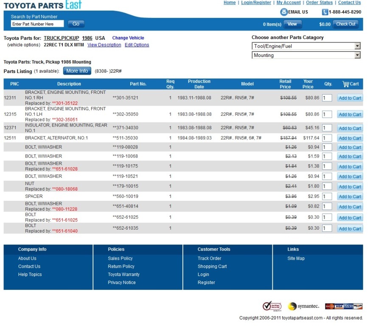Click the phone icon beside 1-888-445-8290

325,12
